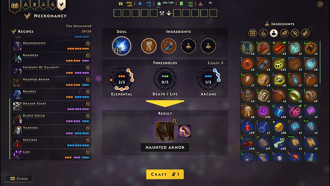Choose the crossed weapons ingredient filter
The image size is (330, 186).
pos(295,33)
